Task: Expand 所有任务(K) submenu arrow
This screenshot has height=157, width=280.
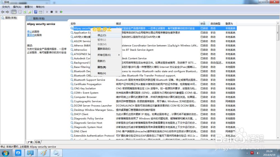Action: (x=119, y=55)
